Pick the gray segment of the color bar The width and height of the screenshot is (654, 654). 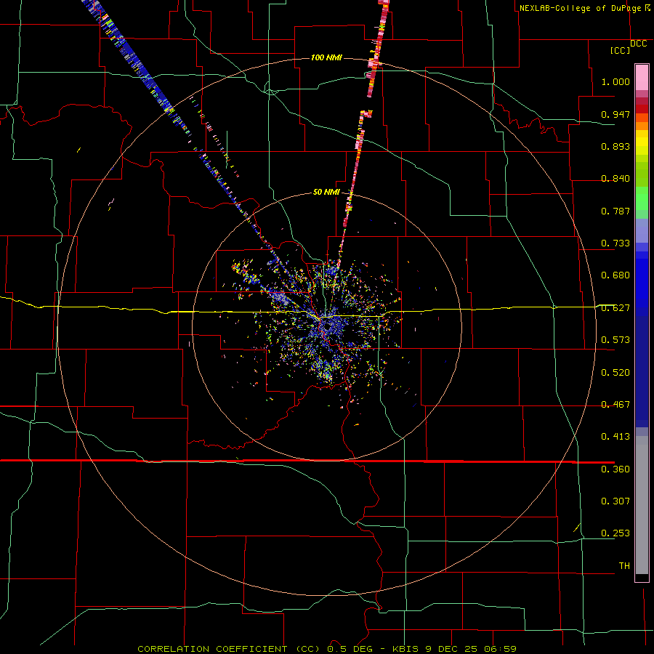[642, 505]
